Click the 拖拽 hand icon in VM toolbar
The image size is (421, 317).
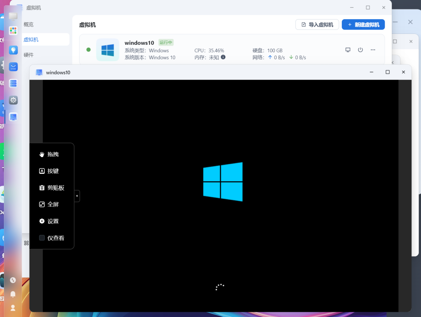click(42, 154)
